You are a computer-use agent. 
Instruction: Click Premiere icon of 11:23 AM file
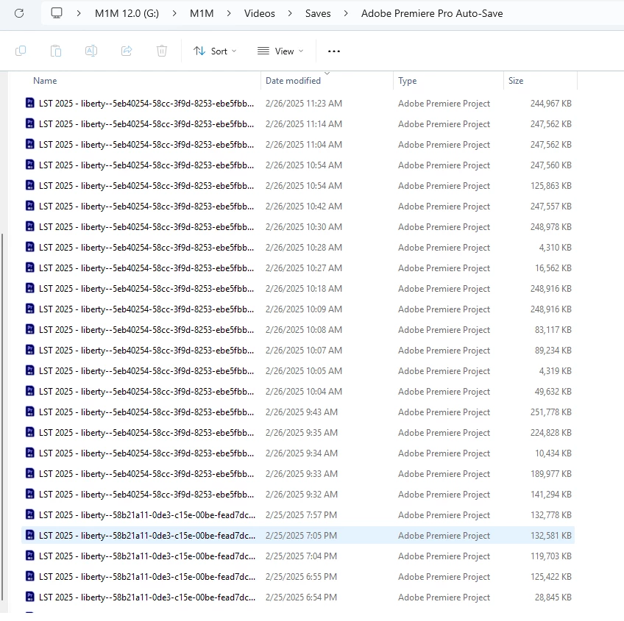(x=30, y=103)
